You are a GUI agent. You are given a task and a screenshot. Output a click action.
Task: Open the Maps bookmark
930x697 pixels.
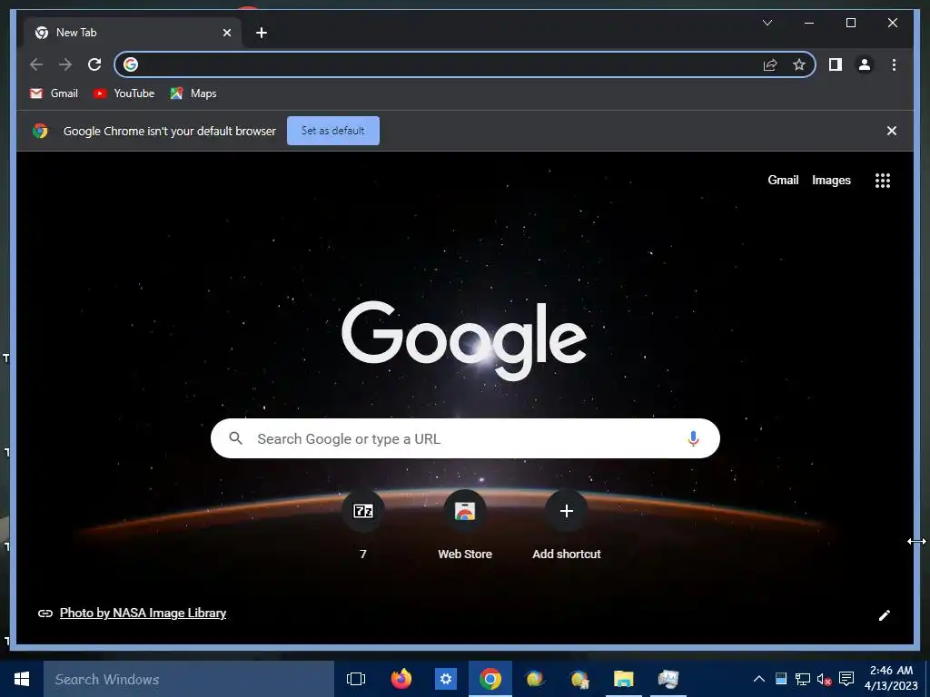193,93
